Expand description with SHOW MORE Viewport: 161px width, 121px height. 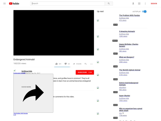pyautogui.click(x=26, y=87)
